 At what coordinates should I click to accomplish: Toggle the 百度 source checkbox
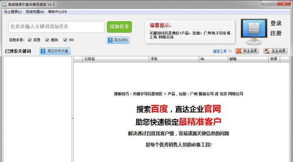(x=30, y=40)
